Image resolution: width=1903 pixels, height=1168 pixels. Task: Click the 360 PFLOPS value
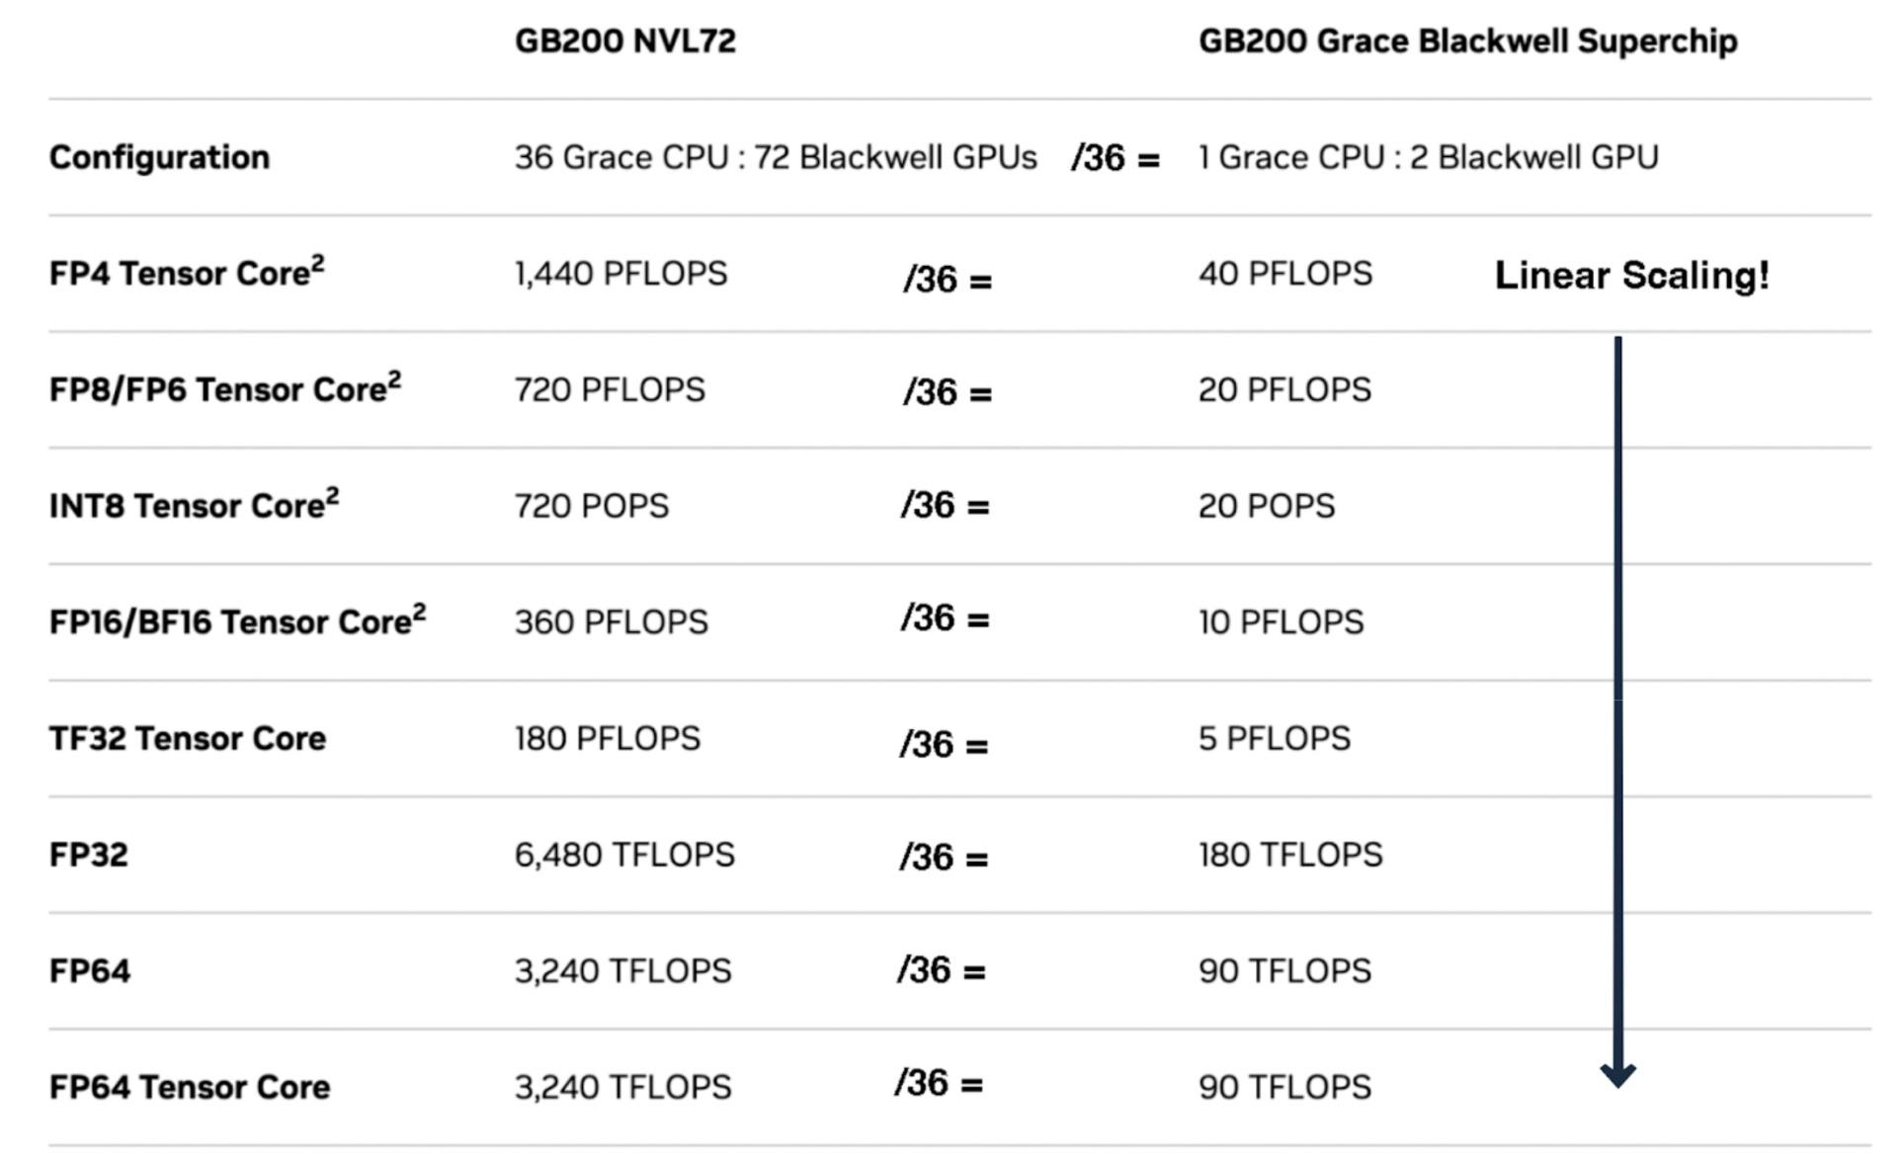[x=611, y=623]
